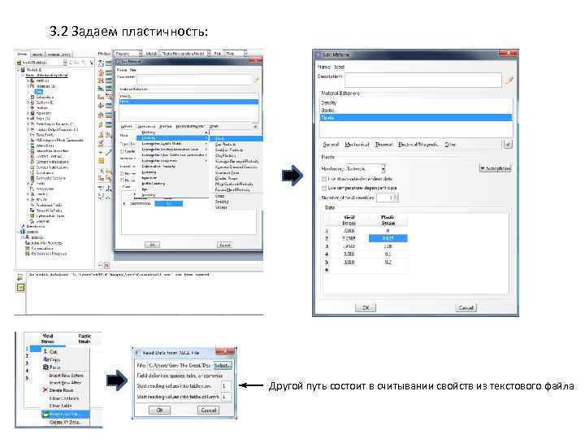585x439 pixels.
Task: Open the Model combo box in context bar
Action: coord(185,54)
